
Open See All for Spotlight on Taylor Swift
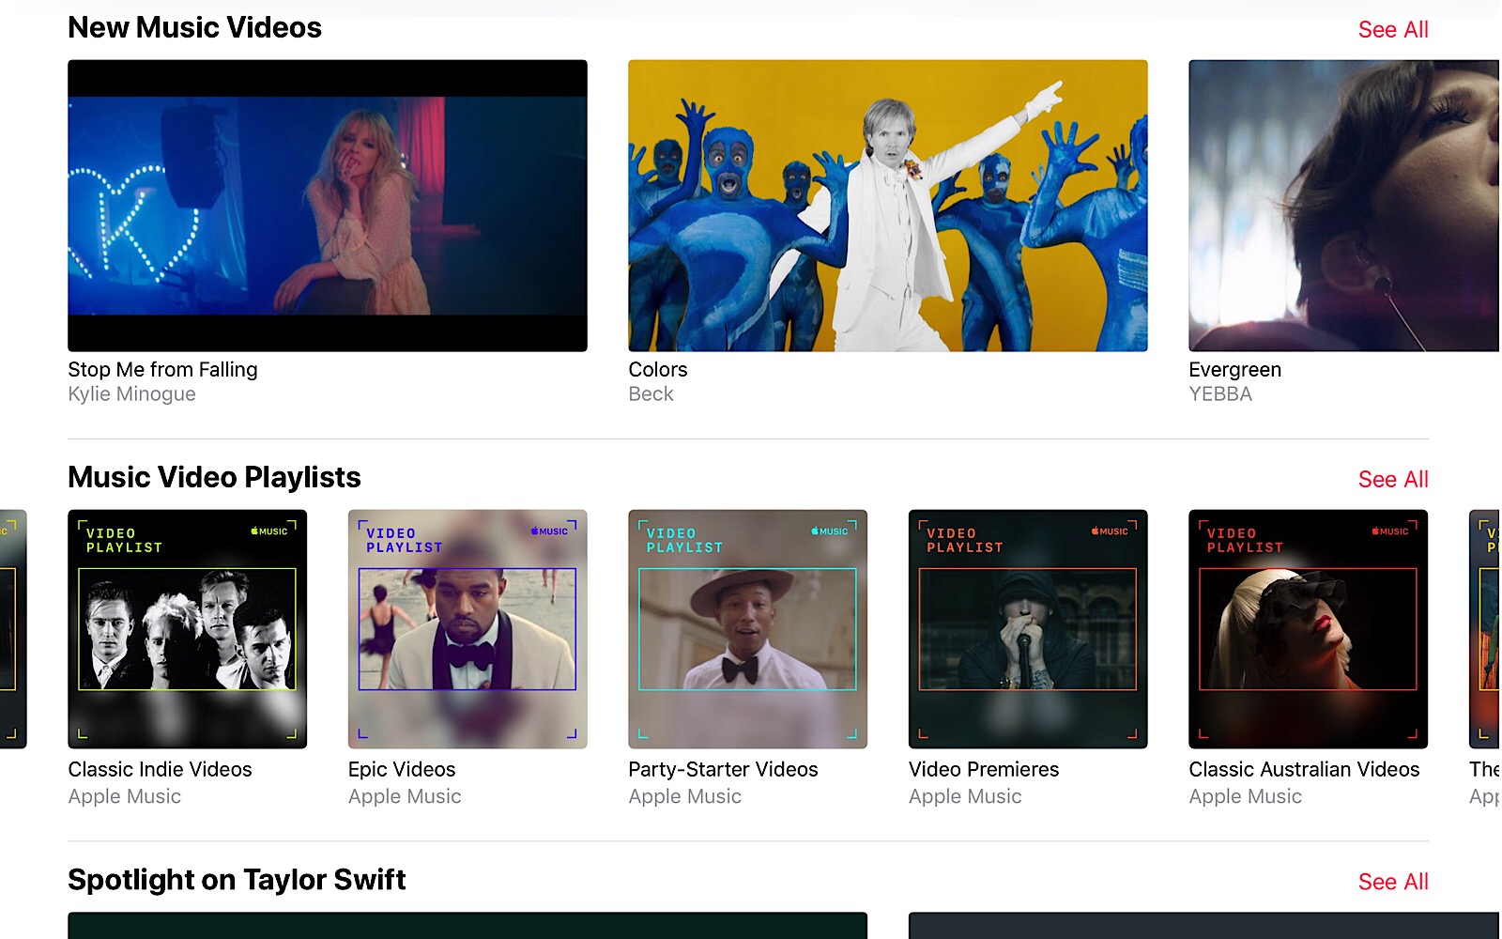[1393, 883]
